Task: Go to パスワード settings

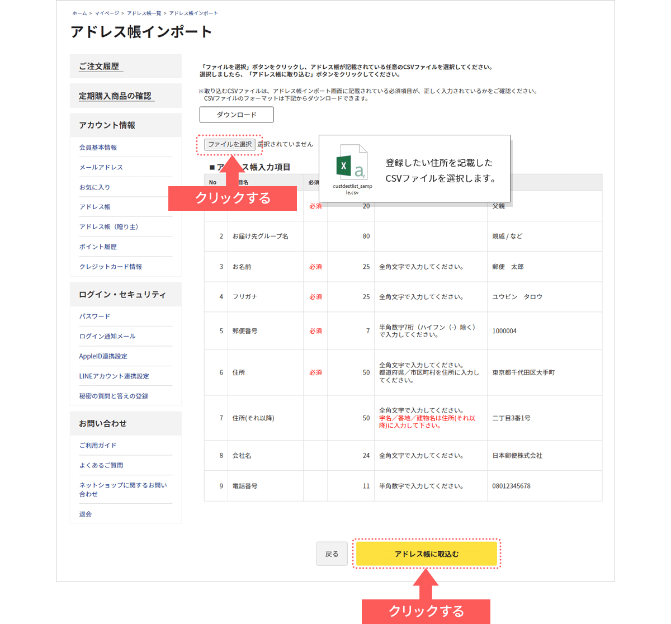Action: point(94,316)
